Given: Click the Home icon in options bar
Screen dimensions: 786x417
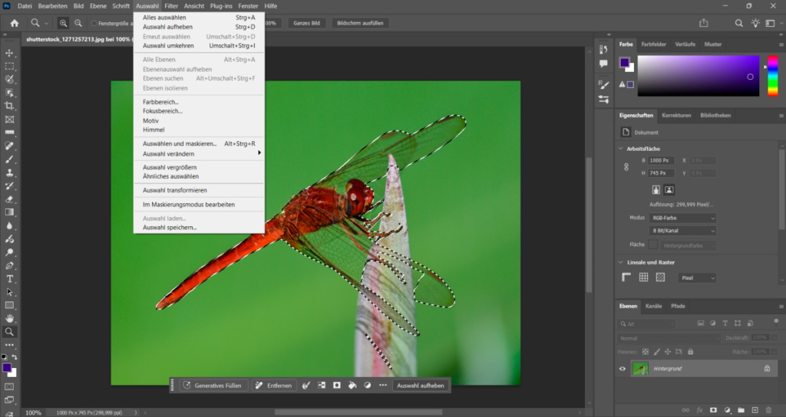Looking at the screenshot, I should click(15, 23).
